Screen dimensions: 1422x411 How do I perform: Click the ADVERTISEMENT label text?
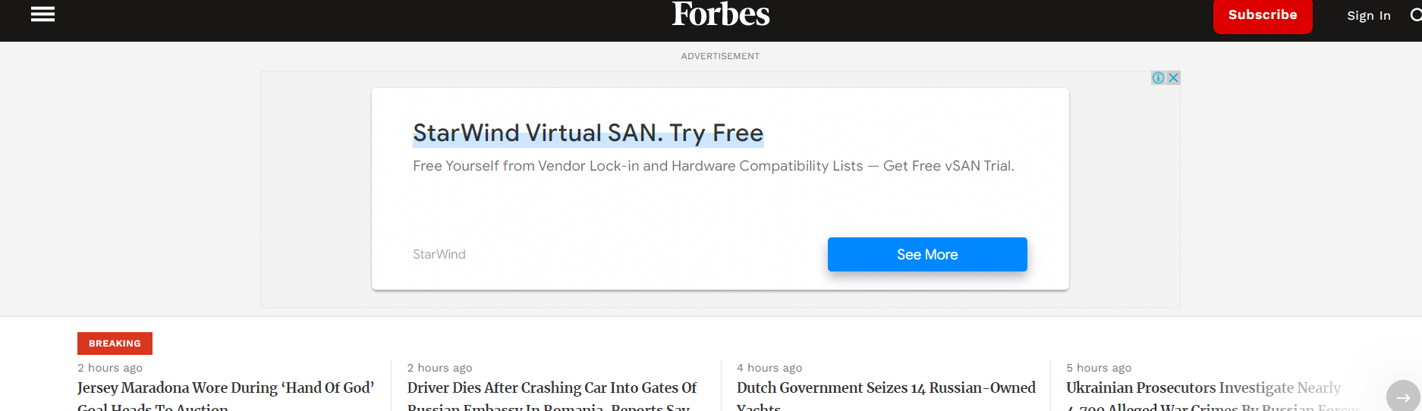[720, 56]
